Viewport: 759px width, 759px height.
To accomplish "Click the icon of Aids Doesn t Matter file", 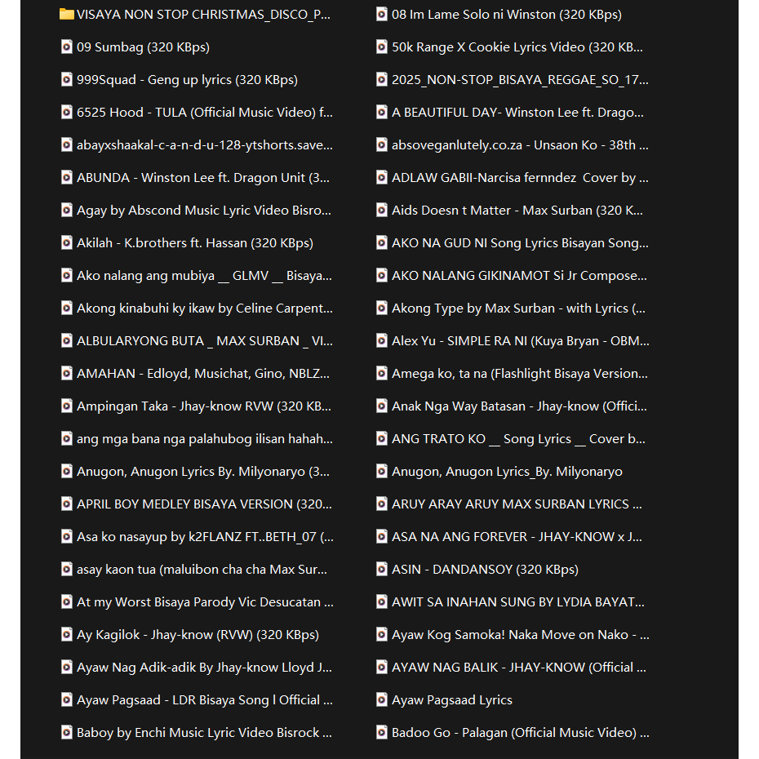I will click(x=382, y=211).
